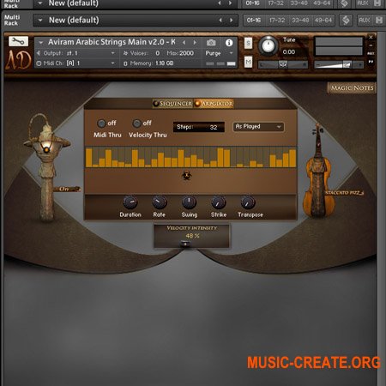This screenshot has width=386, height=386.
Task: Click the Transpose knob
Action: click(x=248, y=202)
